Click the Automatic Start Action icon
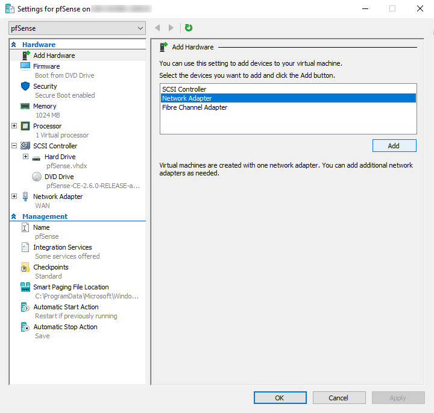Screen dimensions: 434x413 (x=25, y=307)
